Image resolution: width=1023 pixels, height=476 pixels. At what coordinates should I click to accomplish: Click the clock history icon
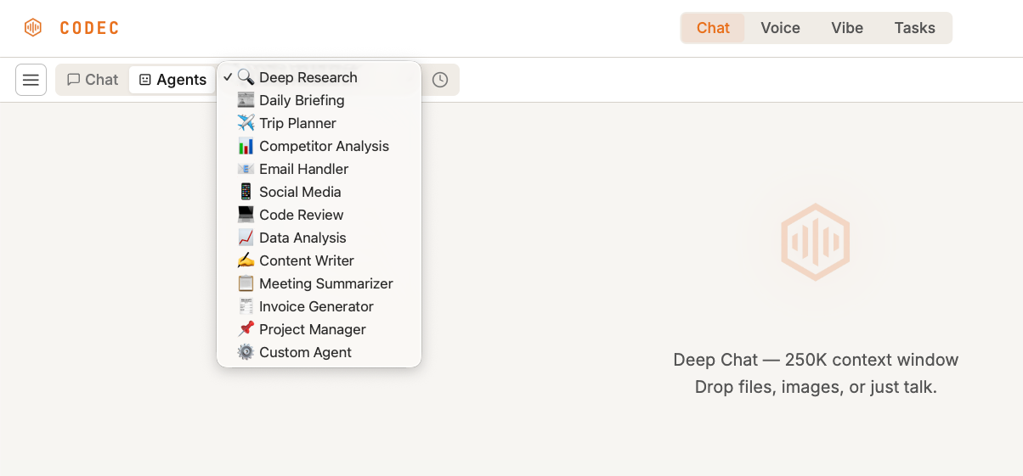tap(440, 80)
